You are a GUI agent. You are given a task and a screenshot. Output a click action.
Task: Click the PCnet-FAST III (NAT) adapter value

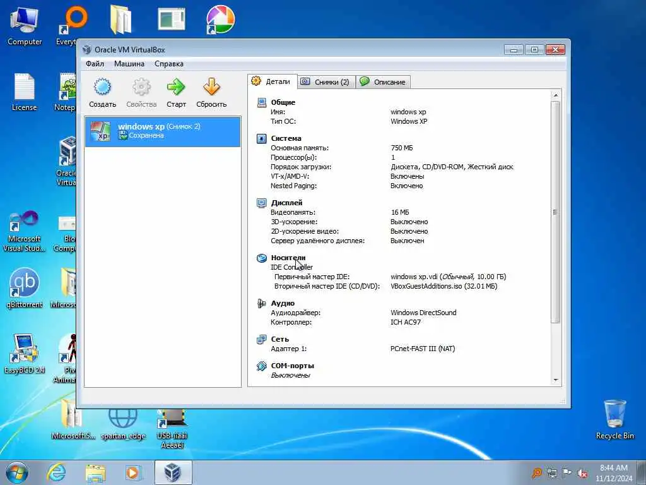pyautogui.click(x=423, y=349)
